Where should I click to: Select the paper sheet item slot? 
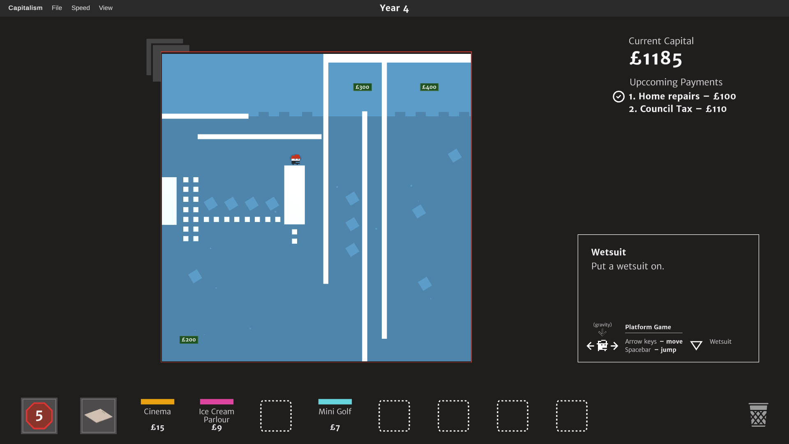(98, 416)
